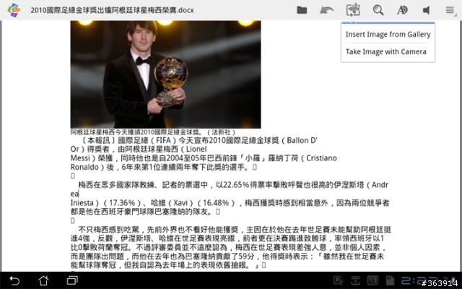Tap the word 'Messi' at line start

tap(80, 158)
